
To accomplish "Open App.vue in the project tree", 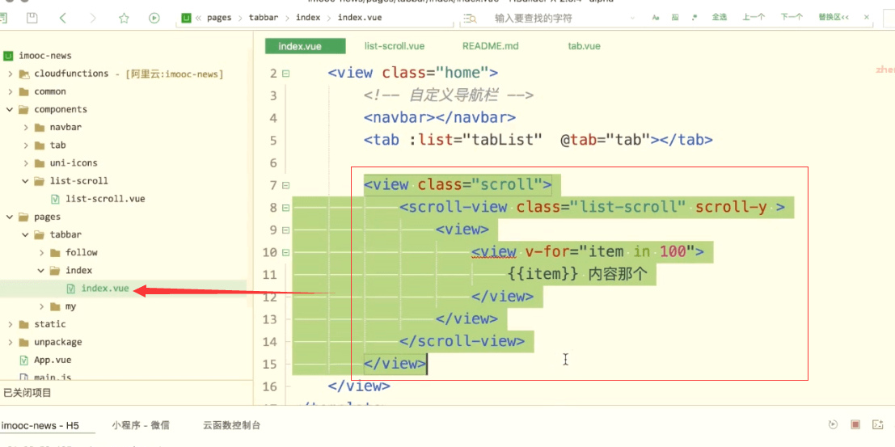I will 53,361.
